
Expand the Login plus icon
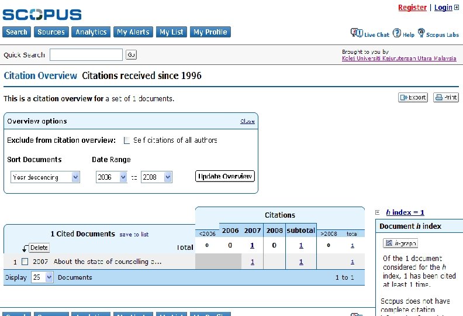(457, 8)
